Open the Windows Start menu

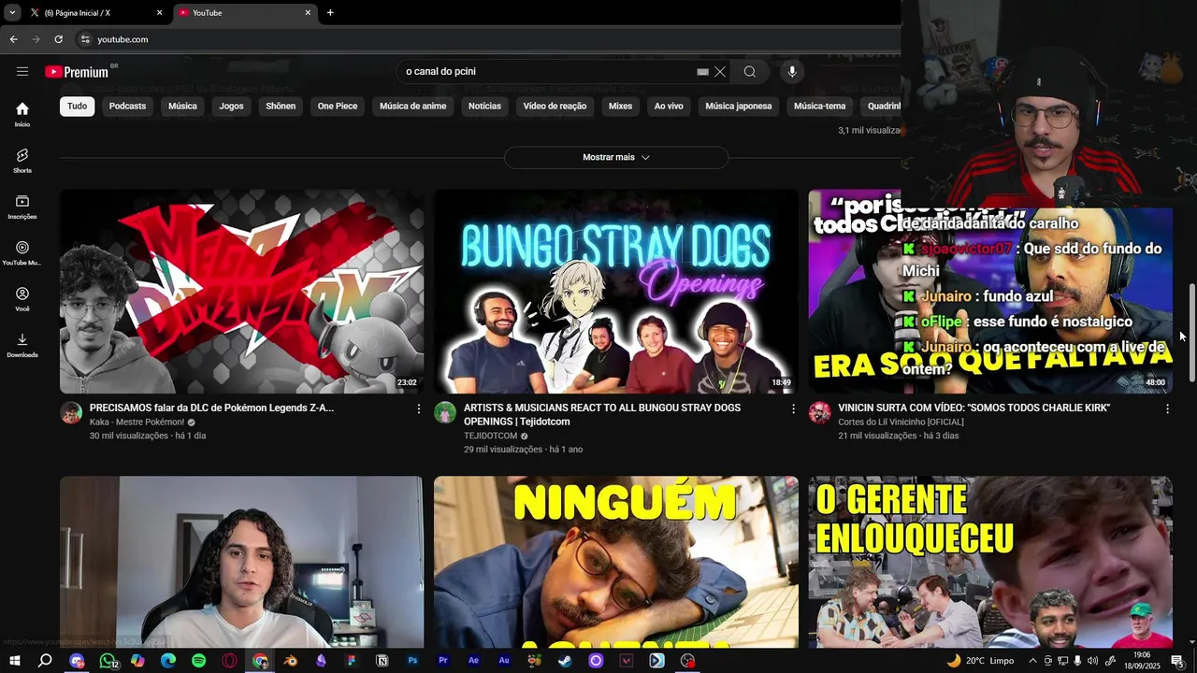coord(15,661)
